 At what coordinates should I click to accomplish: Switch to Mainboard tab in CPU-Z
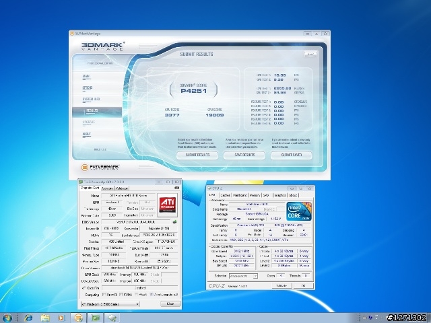[x=240, y=195]
